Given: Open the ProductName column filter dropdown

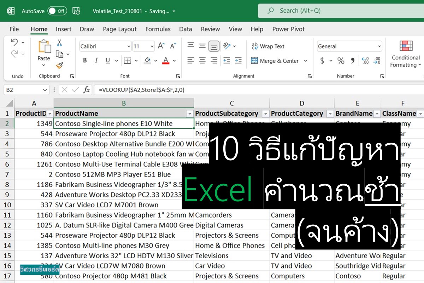Looking at the screenshot, I should (190, 114).
